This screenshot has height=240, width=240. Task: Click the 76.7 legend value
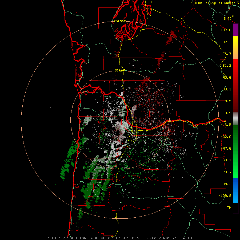tap(227, 54)
